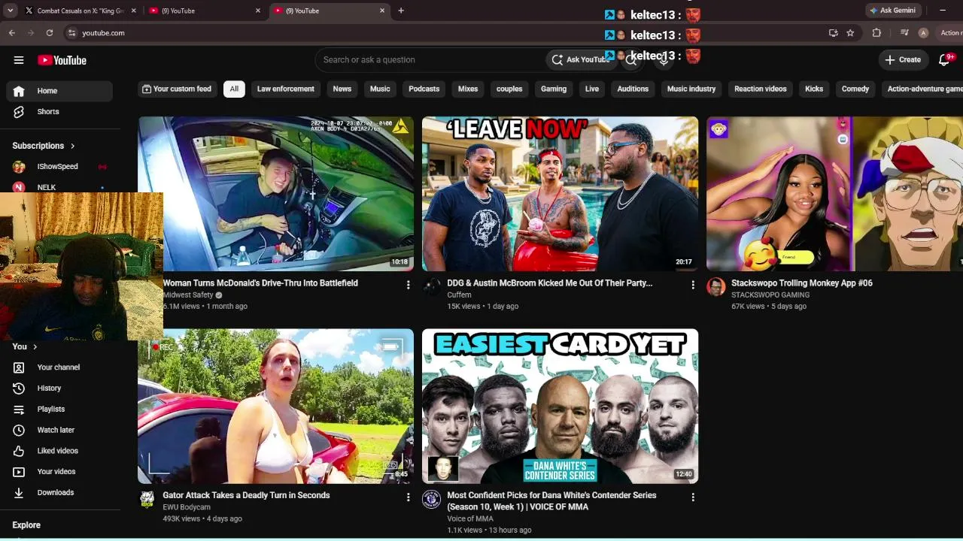Open Ask Gemini in Chrome

[x=892, y=11]
